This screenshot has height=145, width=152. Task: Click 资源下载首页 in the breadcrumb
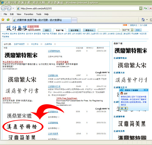point(19,44)
